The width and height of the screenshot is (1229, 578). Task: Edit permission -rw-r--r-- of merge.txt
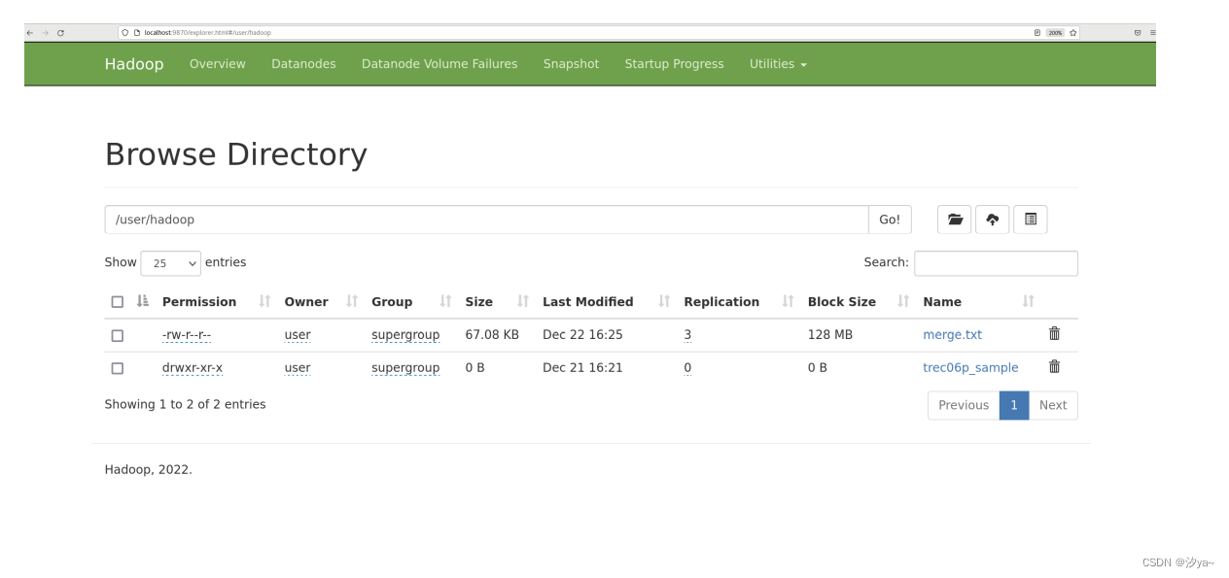coord(187,335)
